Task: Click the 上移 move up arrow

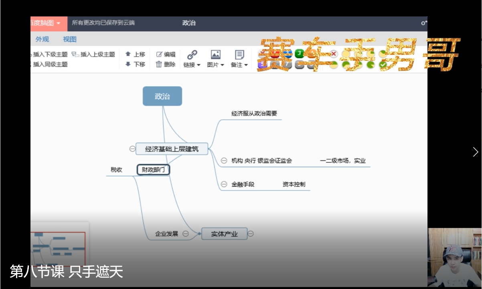Action: click(128, 54)
